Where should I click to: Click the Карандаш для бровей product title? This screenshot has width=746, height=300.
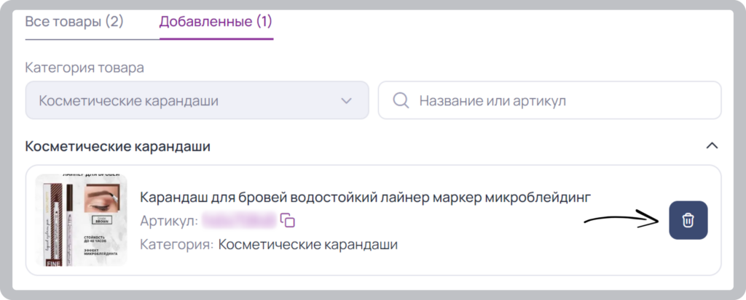pyautogui.click(x=366, y=197)
